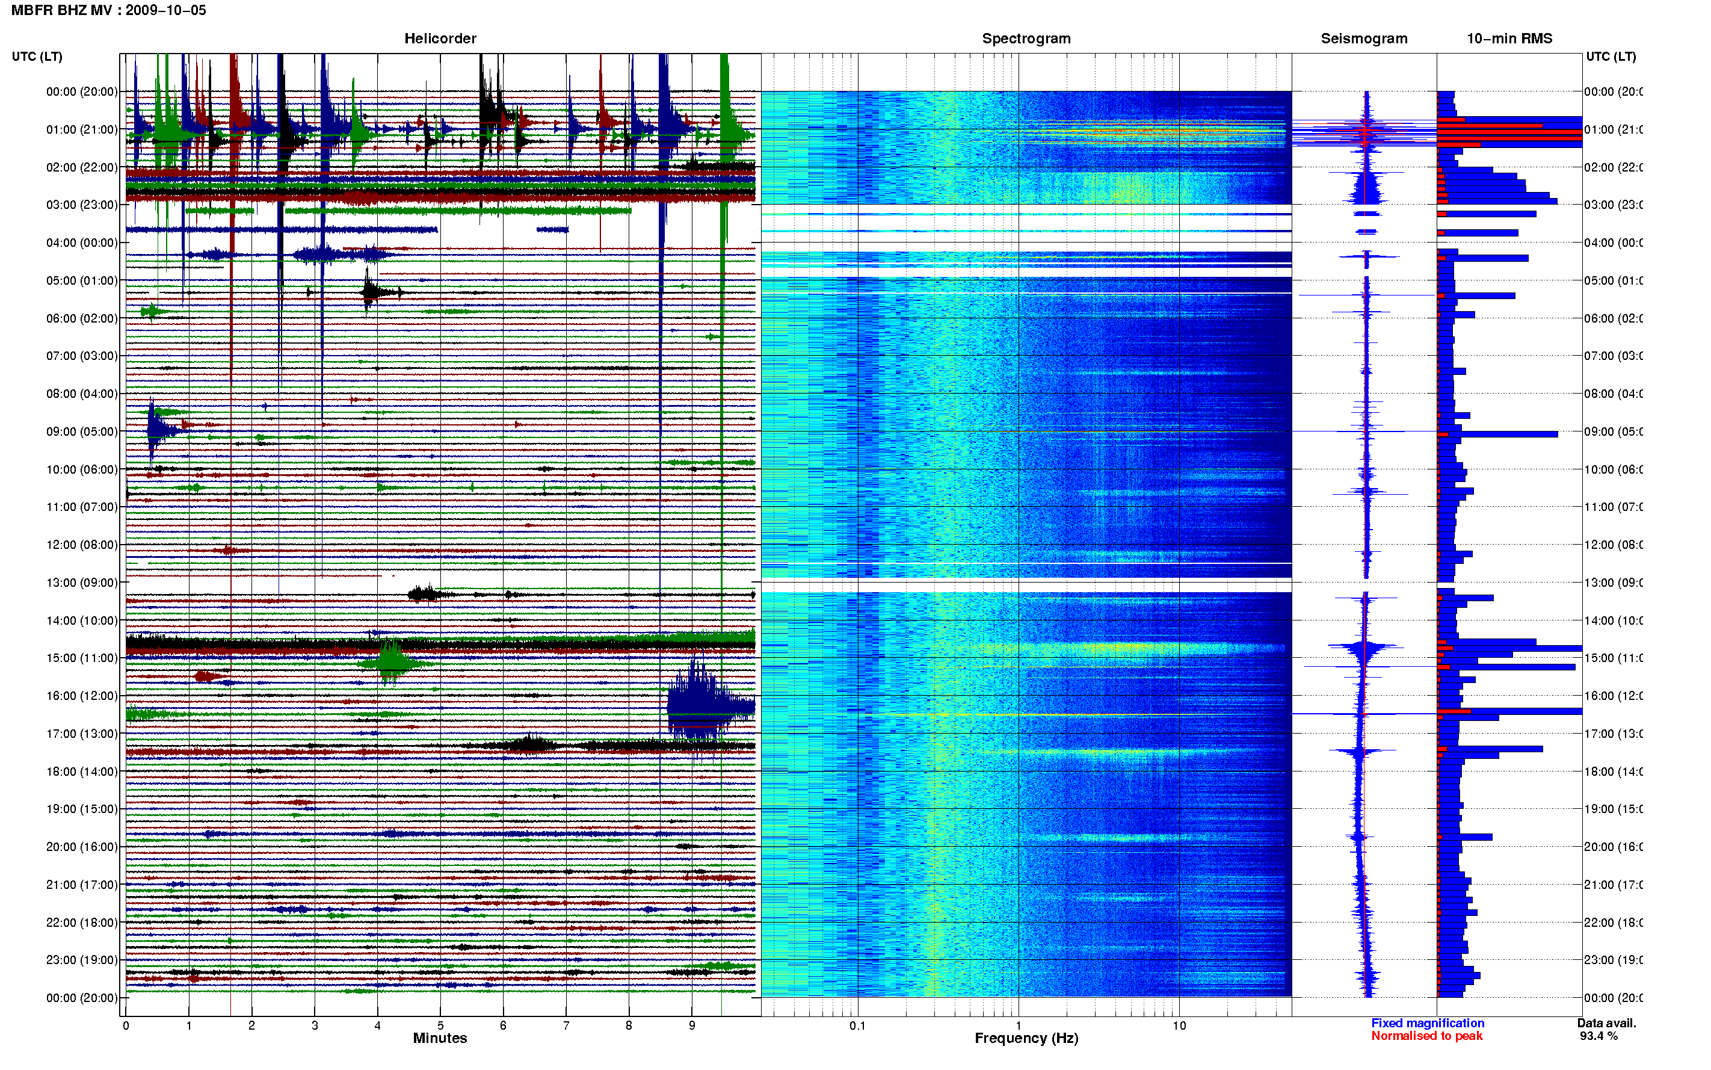The height and width of the screenshot is (1070, 1711).
Task: Click the left 22:00 (18:00) time label
Action: pyautogui.click(x=82, y=923)
